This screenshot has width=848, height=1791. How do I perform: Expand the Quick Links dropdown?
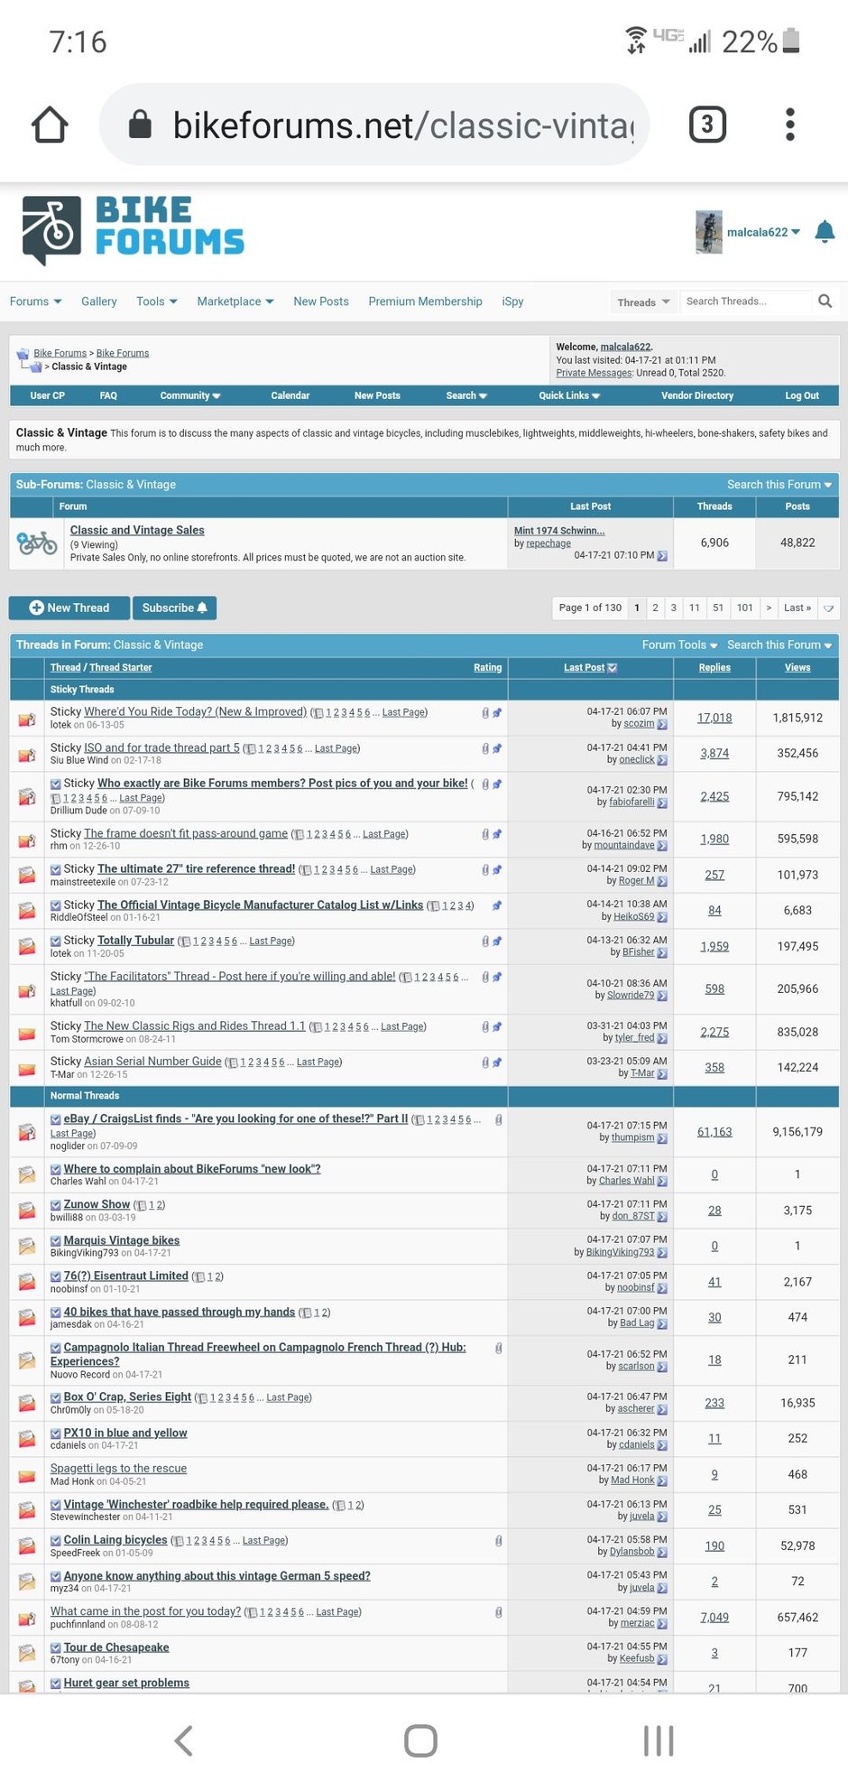pos(569,395)
